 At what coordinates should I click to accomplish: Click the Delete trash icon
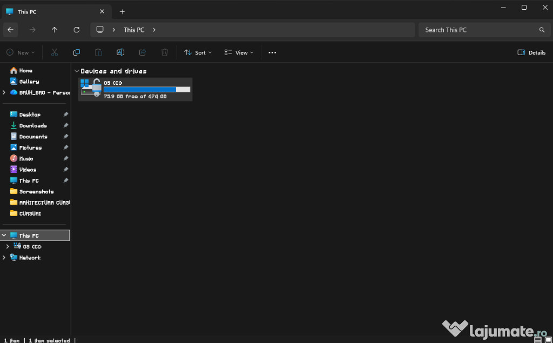pyautogui.click(x=165, y=52)
